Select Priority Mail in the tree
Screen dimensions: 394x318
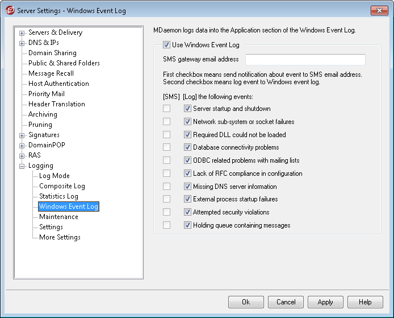point(47,94)
